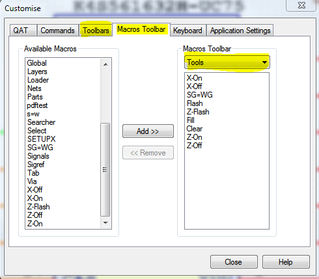Click the X close button in title bar
The height and width of the screenshot is (279, 319).
301,5
